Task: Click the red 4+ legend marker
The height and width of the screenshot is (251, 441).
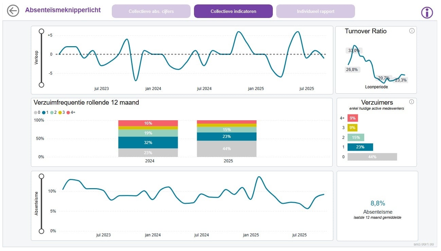Action: click(x=68, y=112)
